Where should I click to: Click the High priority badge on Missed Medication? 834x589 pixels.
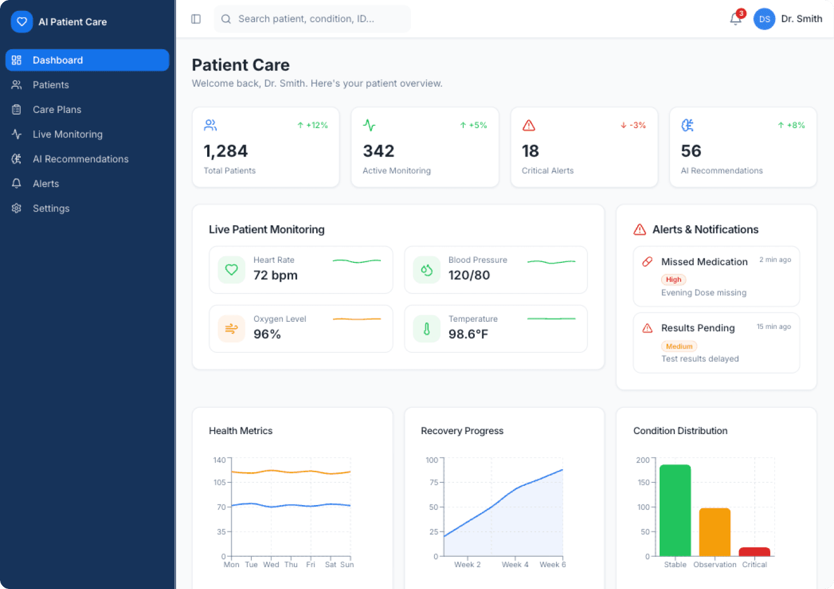coord(673,279)
